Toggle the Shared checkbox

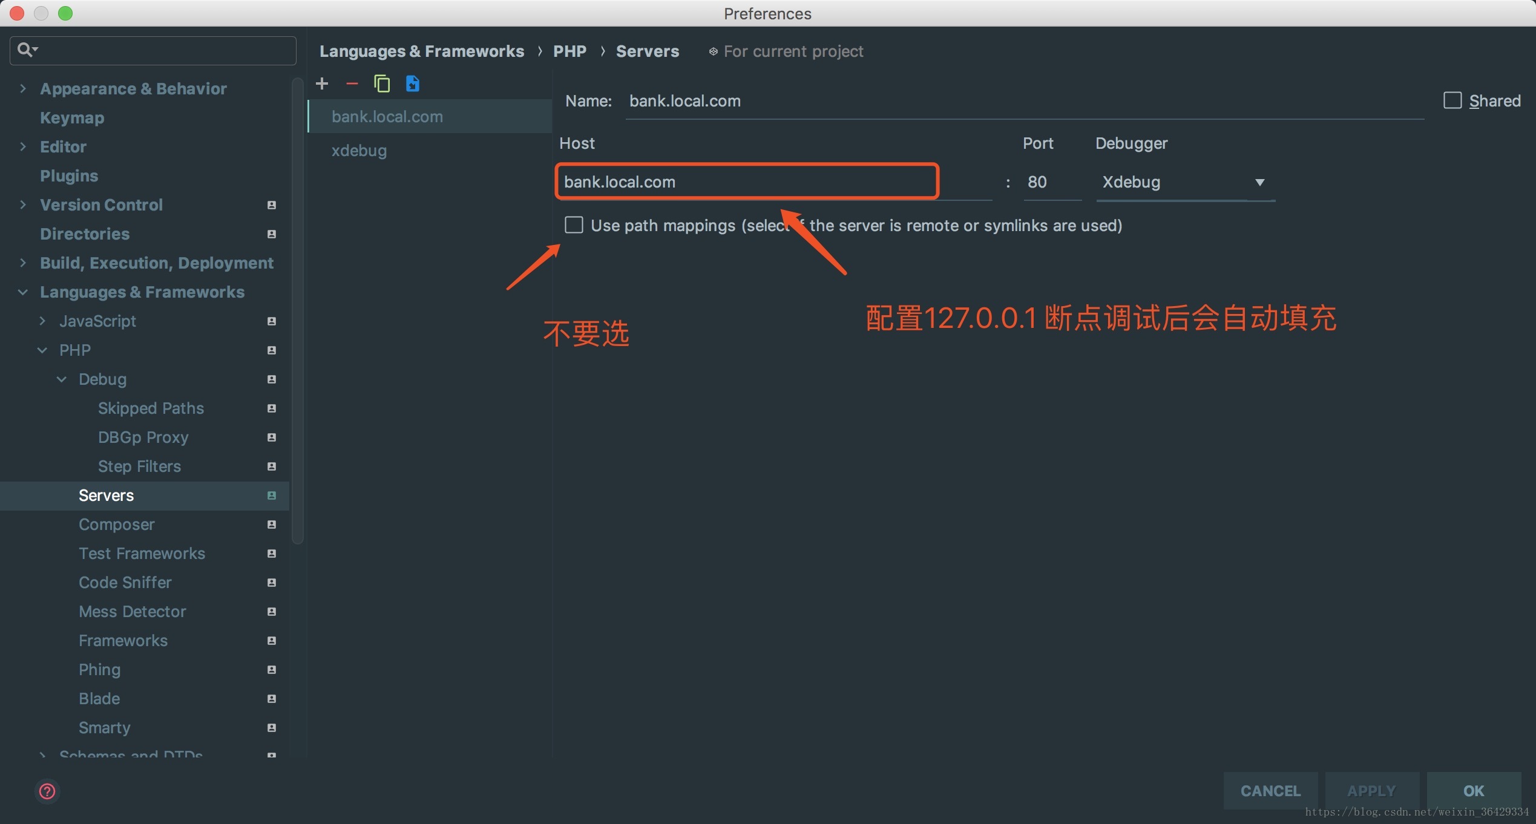pos(1452,100)
